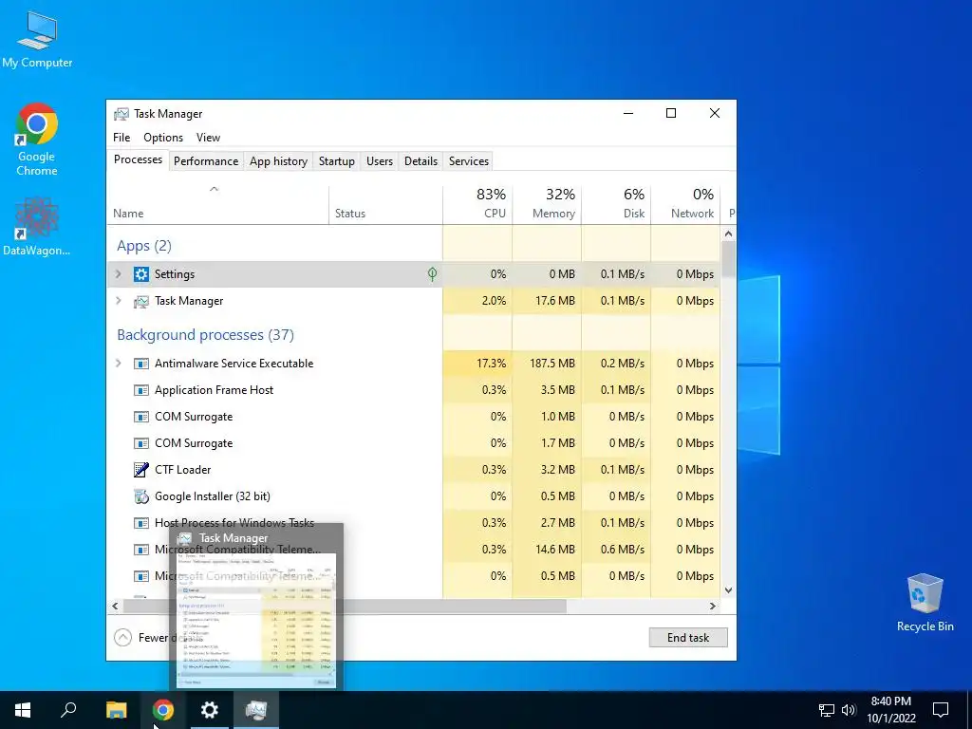Click Antimalware Service Executable process icon

click(141, 364)
